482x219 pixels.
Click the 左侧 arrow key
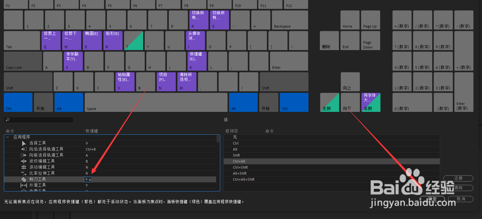329,102
